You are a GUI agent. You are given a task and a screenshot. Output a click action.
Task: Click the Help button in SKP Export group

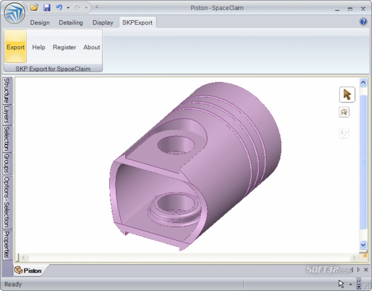(x=39, y=47)
